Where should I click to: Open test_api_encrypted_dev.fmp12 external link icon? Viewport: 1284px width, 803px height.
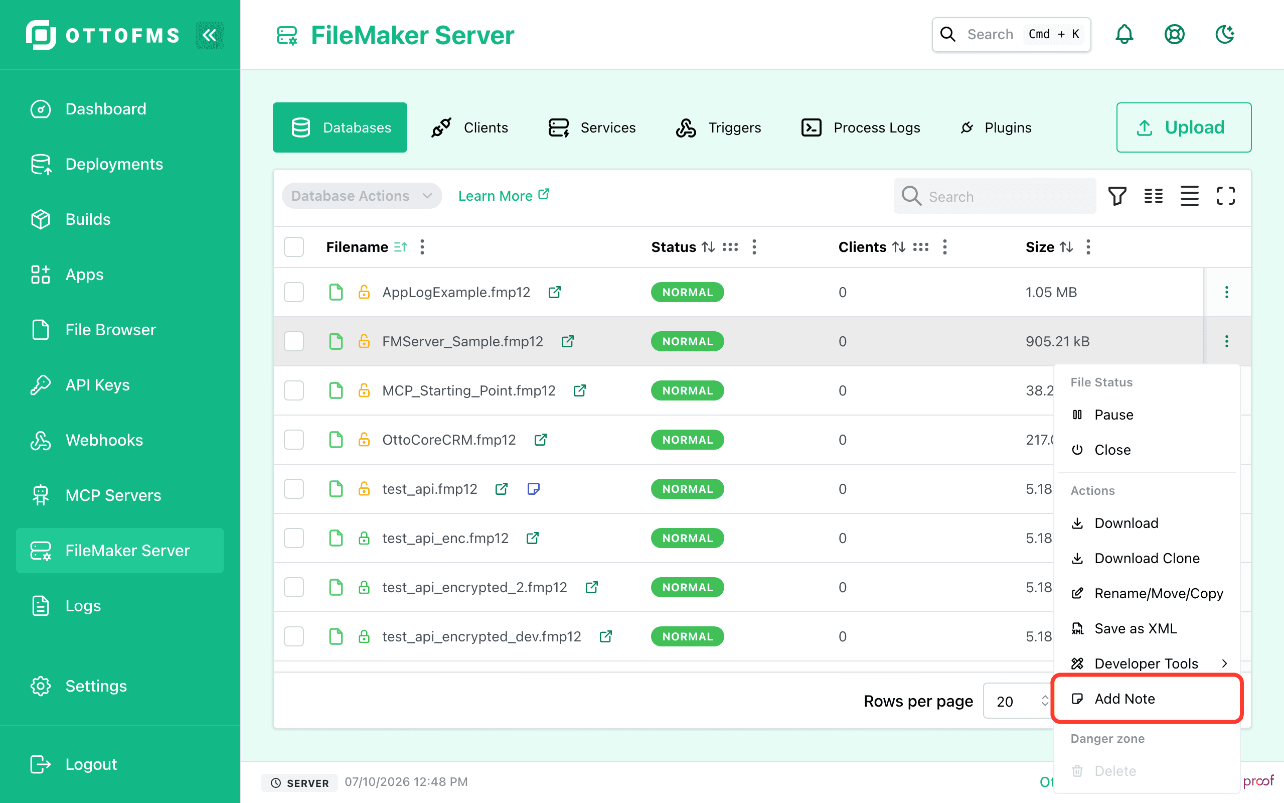click(605, 636)
